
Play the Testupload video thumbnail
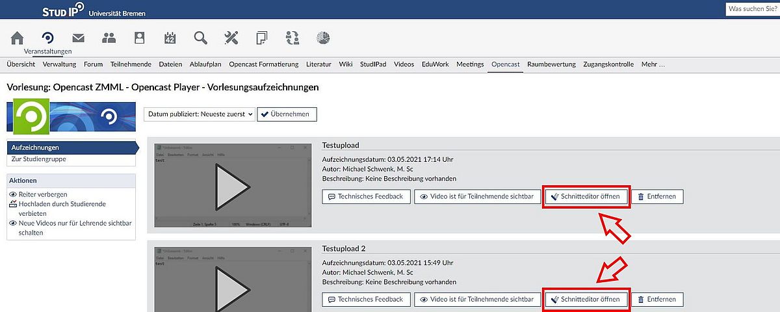click(233, 187)
